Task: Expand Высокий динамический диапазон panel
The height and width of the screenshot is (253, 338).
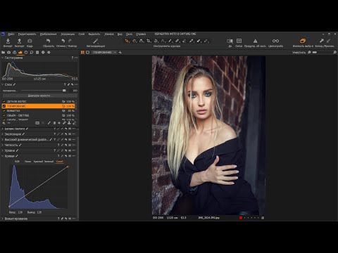Action: pyautogui.click(x=3, y=140)
